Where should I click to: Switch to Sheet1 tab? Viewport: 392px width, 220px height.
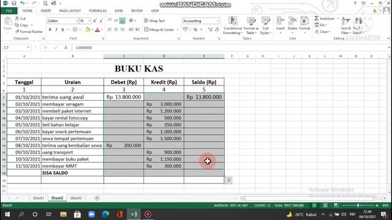(39, 198)
